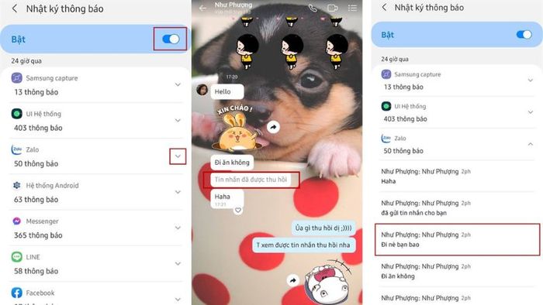Tap Hệ thống Android gear icon
543x305 pixels.
point(16,185)
